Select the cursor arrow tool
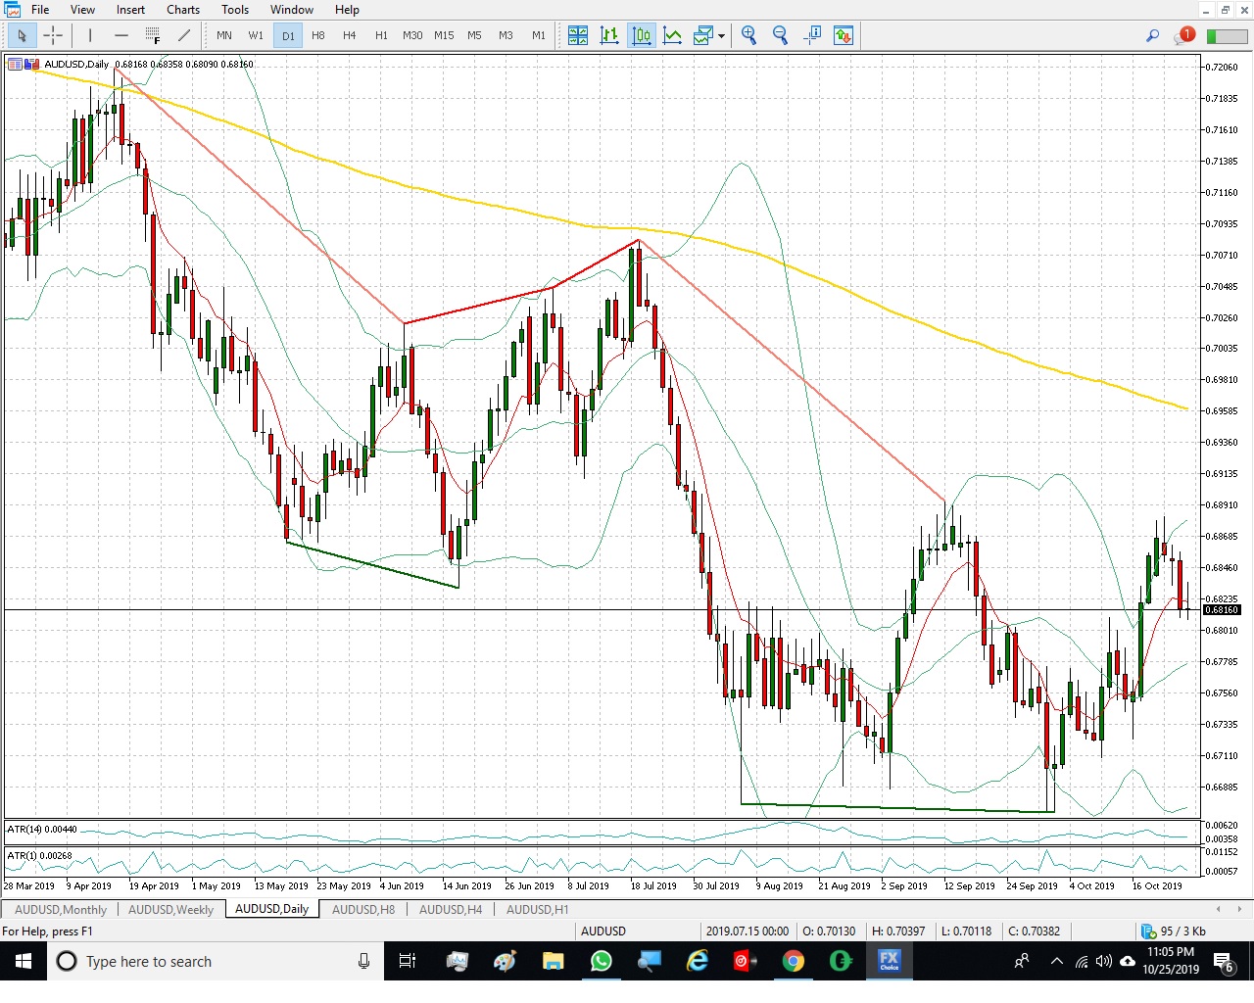This screenshot has height=1003, width=1254. point(22,35)
